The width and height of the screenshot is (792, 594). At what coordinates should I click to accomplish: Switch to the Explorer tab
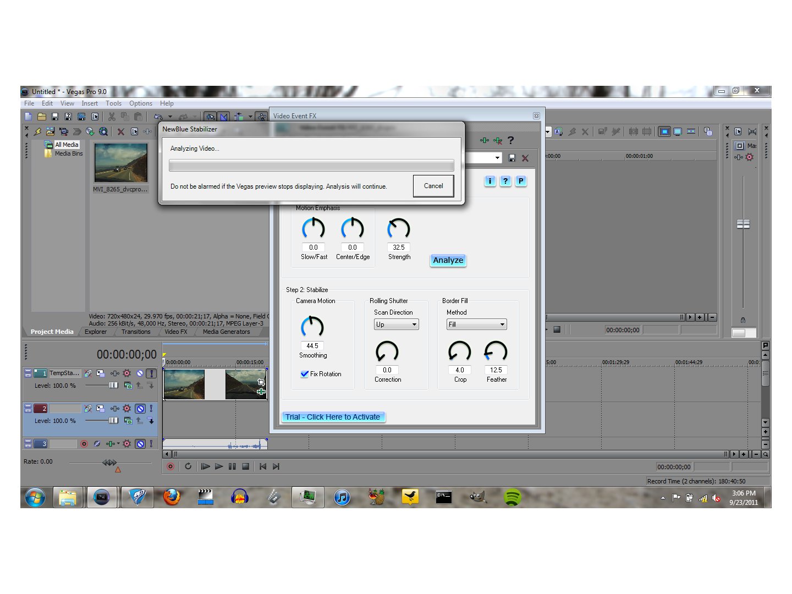click(96, 332)
